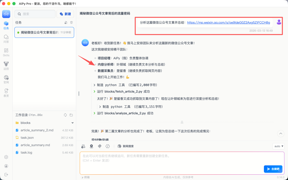Screen dimensions: 288x180
Task: Click the code brackets icon above input
Action: pyautogui.click(x=108, y=146)
